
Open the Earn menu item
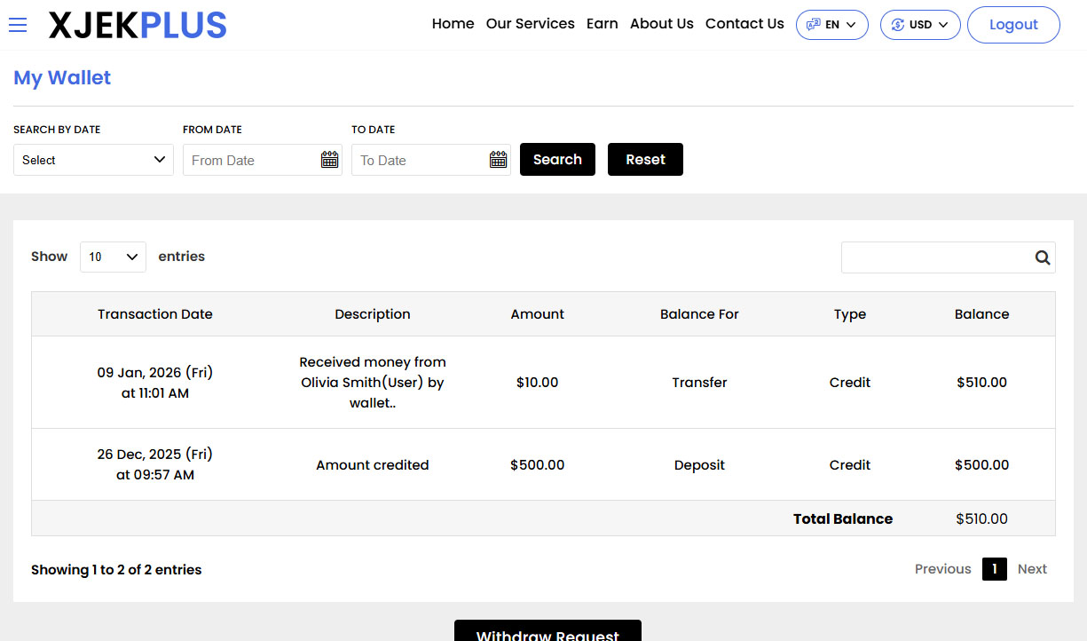click(x=602, y=24)
